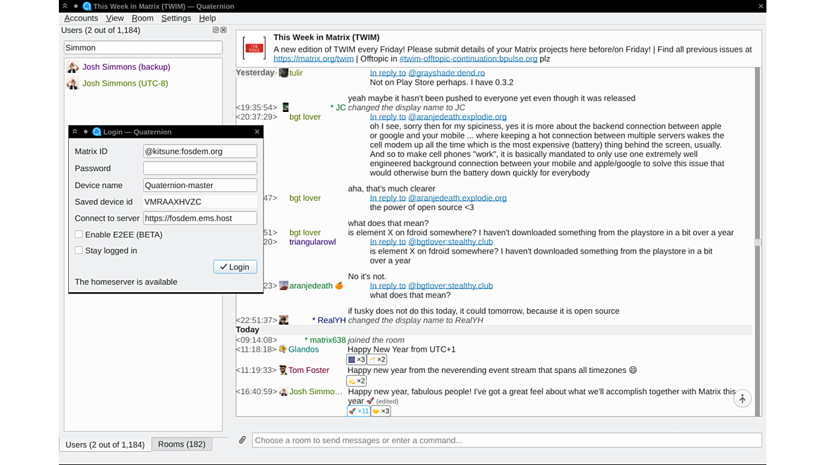Image resolution: width=826 pixels, height=465 pixels.
Task: Open the matrix.org/twim link
Action: pos(313,59)
